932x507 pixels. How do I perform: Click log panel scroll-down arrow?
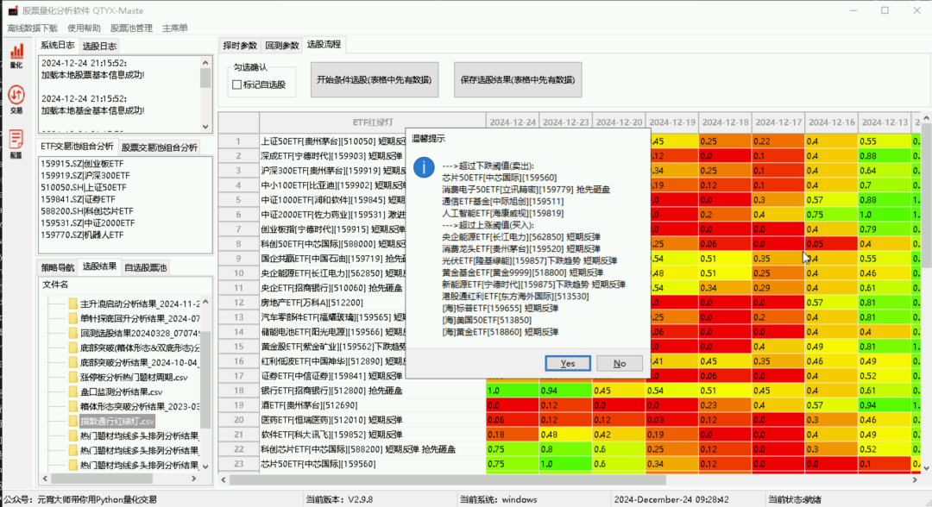coord(205,127)
